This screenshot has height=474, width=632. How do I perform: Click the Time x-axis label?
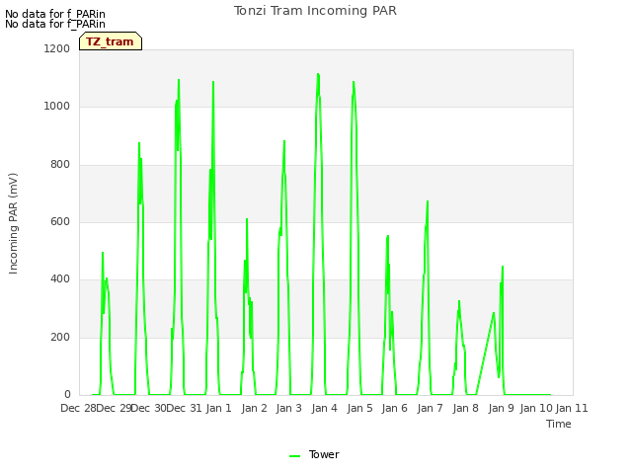559,424
